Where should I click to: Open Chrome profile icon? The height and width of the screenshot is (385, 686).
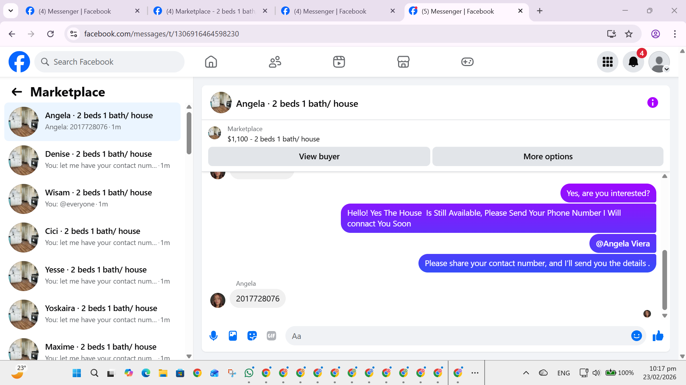[655, 34]
